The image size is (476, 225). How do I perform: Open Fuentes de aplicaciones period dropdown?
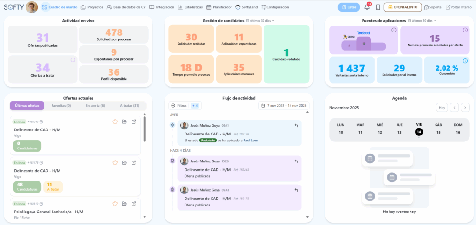pyautogui.click(x=423, y=21)
